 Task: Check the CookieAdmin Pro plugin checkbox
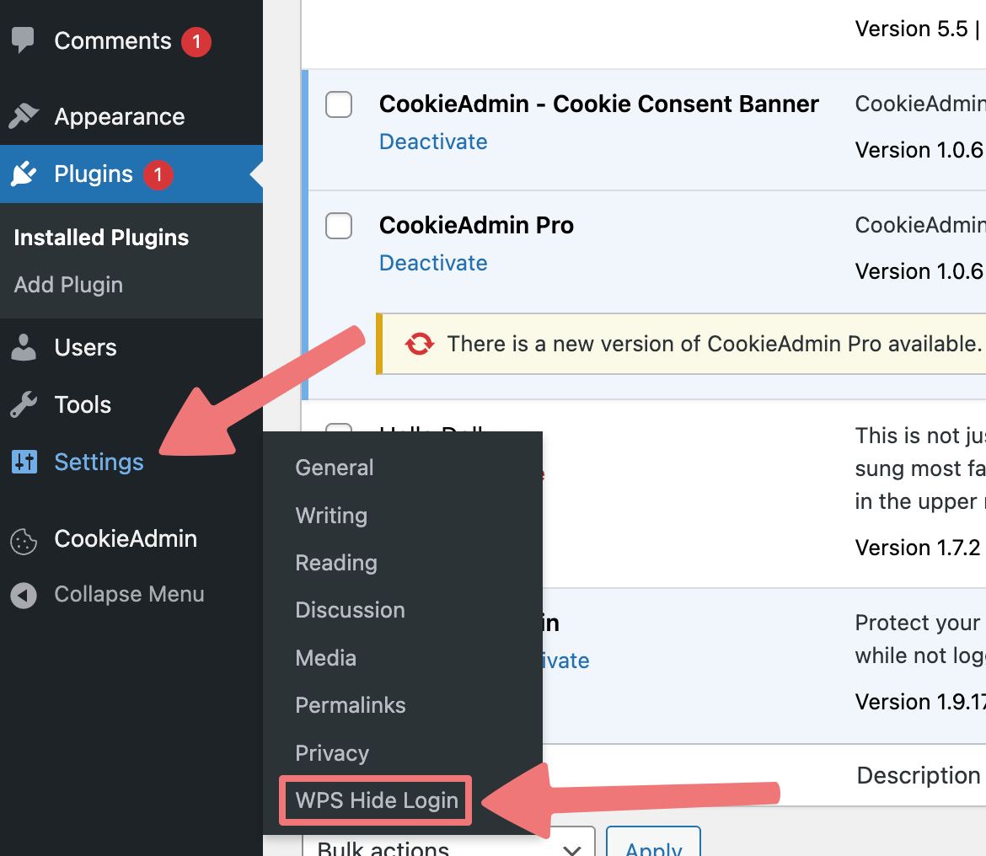(338, 226)
